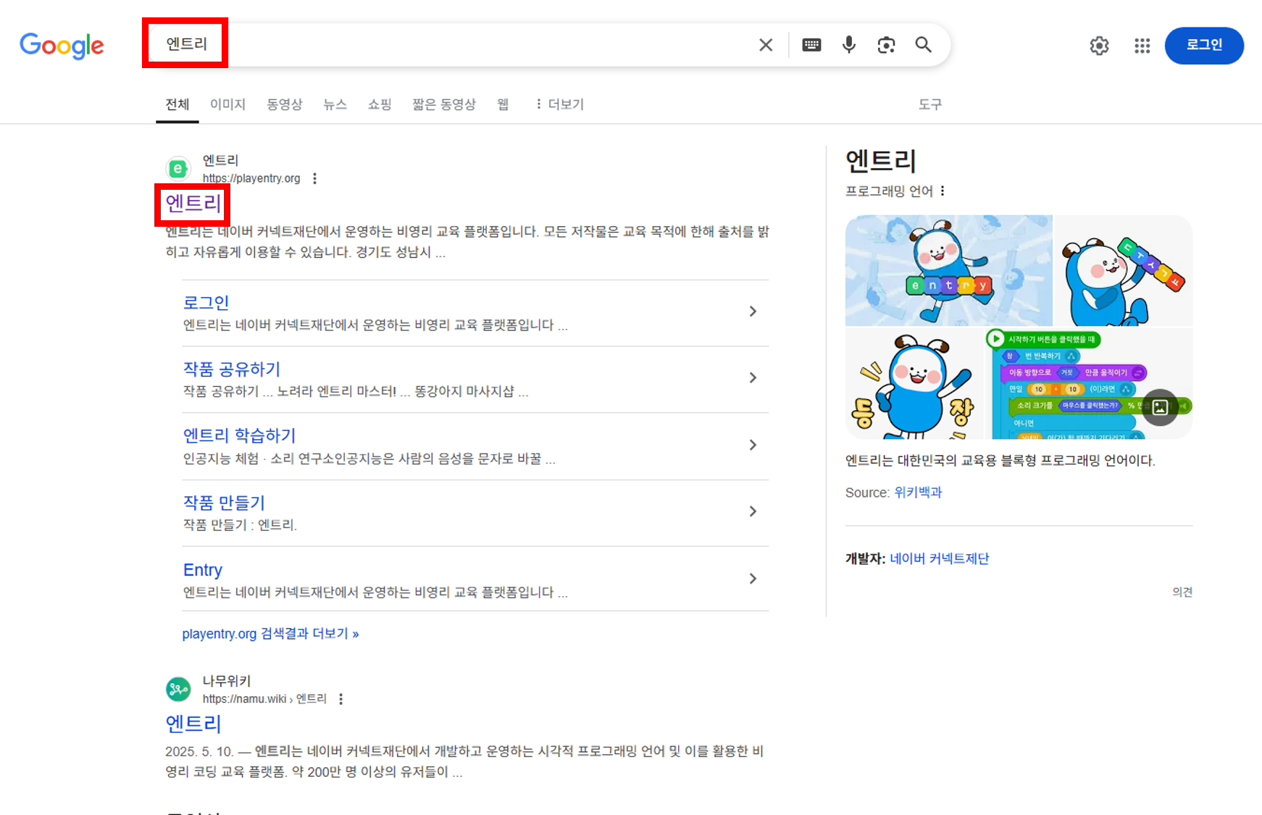Switch to the 동영상 tab
Image resolution: width=1262 pixels, height=815 pixels.
click(x=285, y=104)
